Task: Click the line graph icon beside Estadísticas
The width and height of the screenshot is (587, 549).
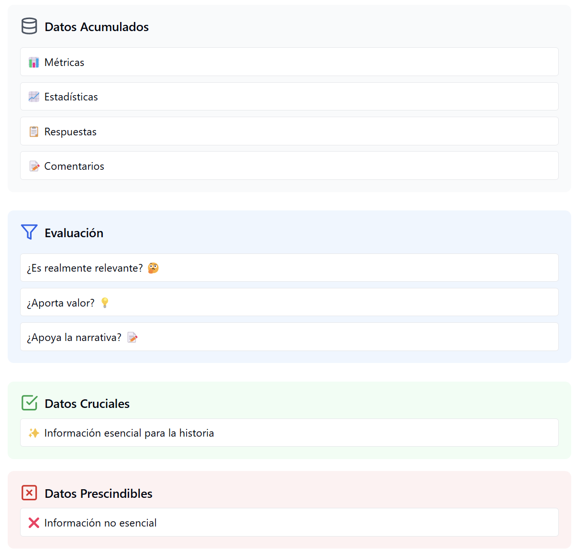Action: [x=33, y=97]
